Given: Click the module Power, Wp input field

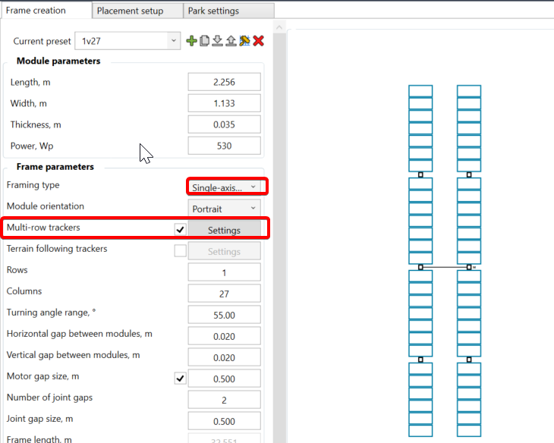Looking at the screenshot, I should (224, 146).
